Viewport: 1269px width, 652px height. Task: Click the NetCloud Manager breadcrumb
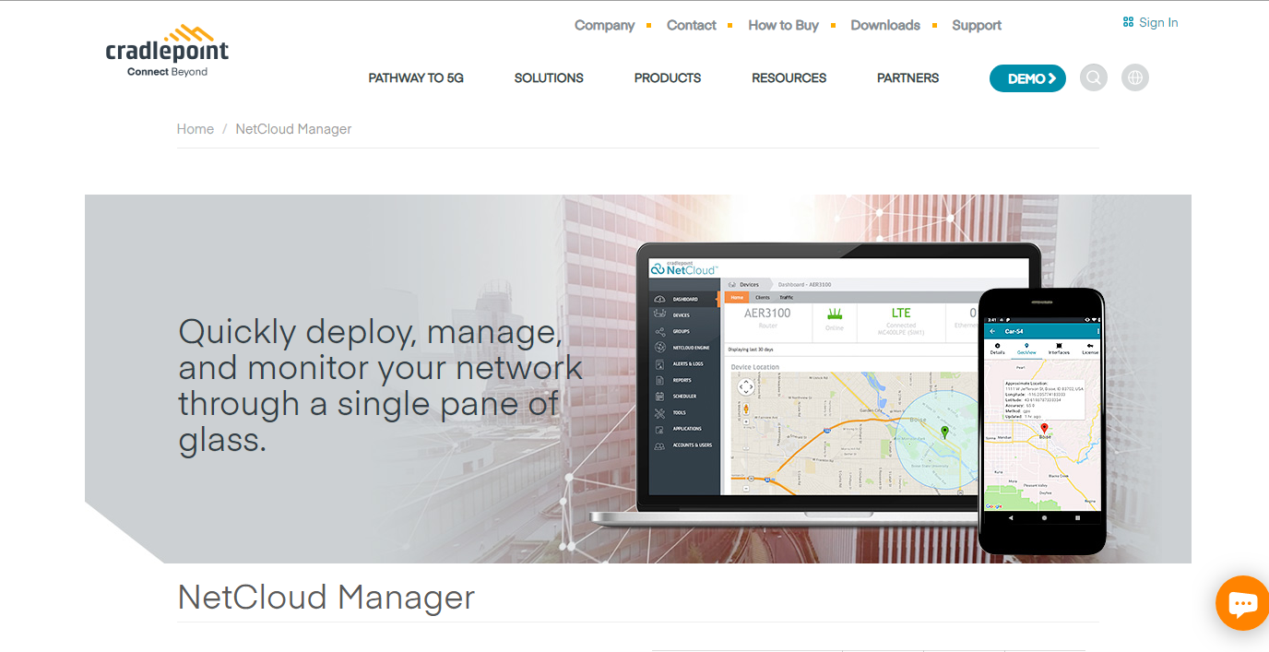point(293,129)
